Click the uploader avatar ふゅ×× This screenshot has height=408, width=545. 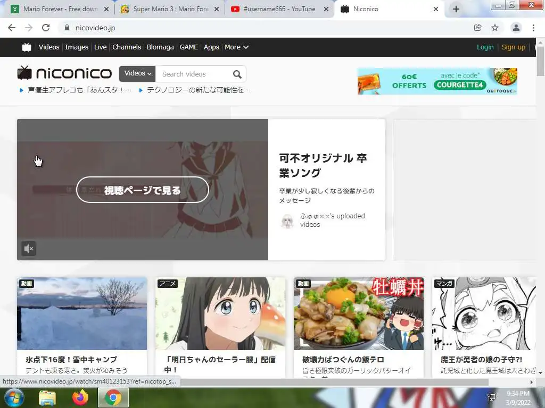(287, 220)
